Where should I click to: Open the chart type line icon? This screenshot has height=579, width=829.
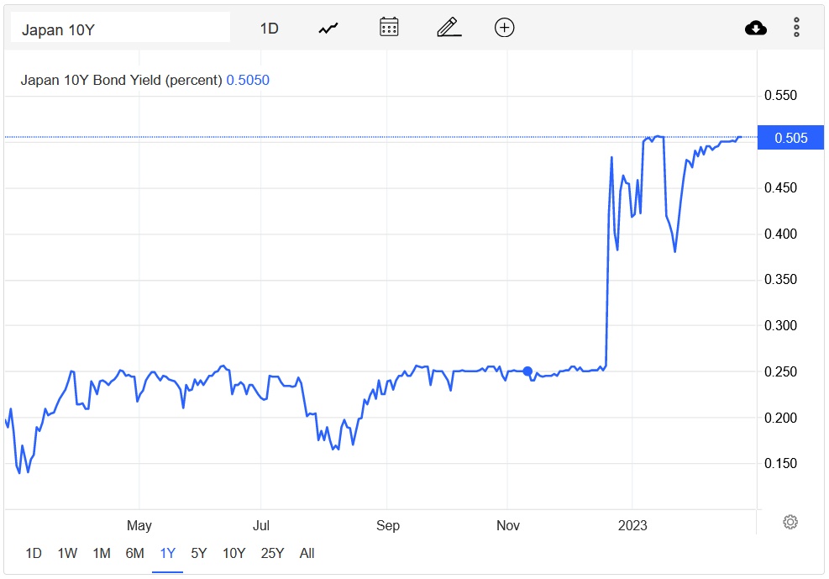328,28
